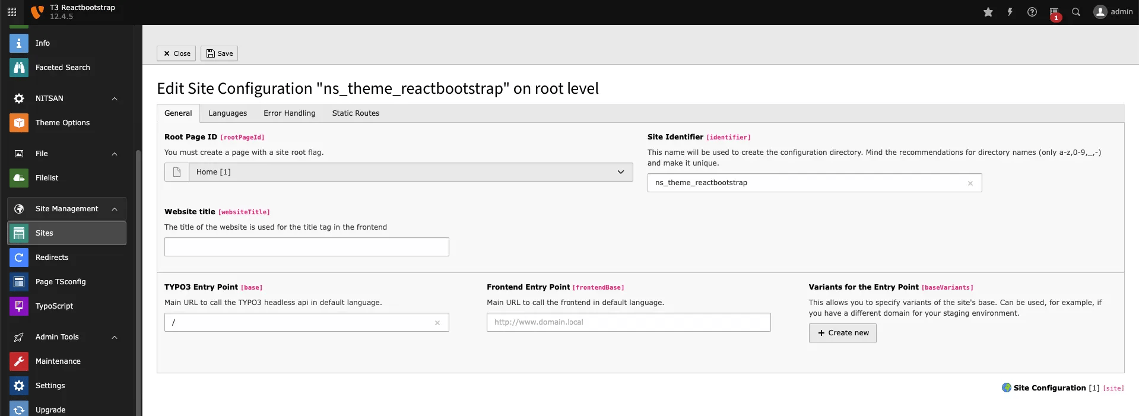Open the search magnifier icon
Image resolution: width=1139 pixels, height=416 pixels.
pyautogui.click(x=1076, y=12)
